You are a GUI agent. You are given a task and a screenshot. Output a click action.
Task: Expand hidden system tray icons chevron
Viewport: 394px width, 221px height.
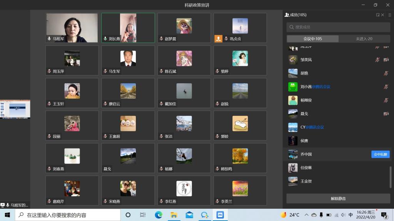coord(307,215)
